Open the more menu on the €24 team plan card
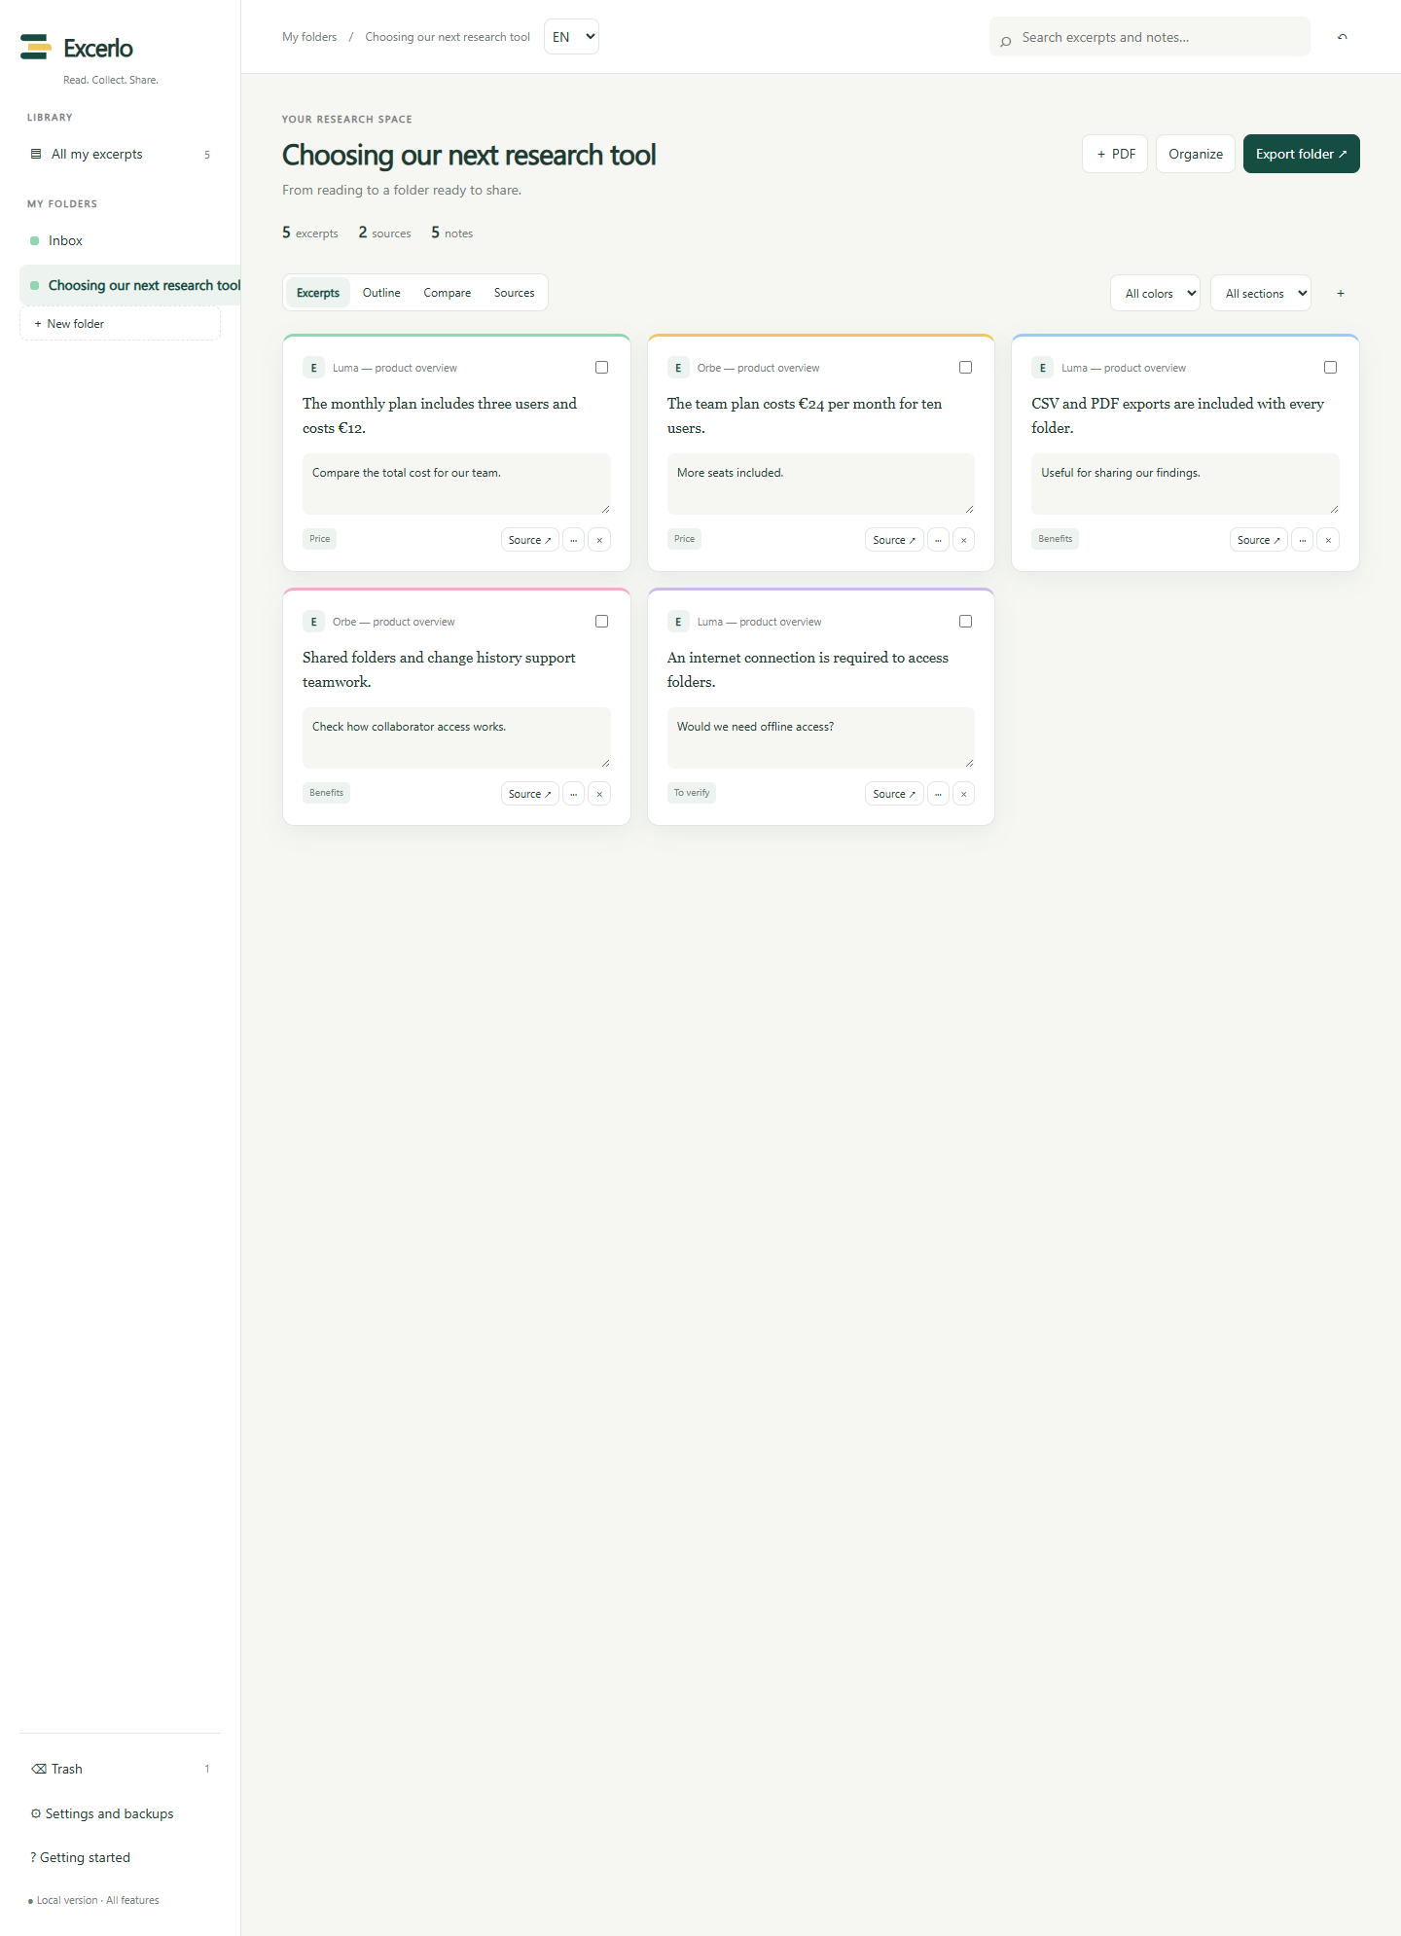The image size is (1401, 1936). point(938,540)
